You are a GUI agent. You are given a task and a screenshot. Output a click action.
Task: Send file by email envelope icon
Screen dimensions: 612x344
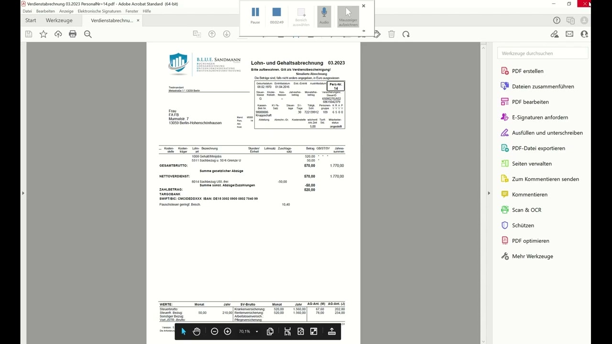coord(569,34)
